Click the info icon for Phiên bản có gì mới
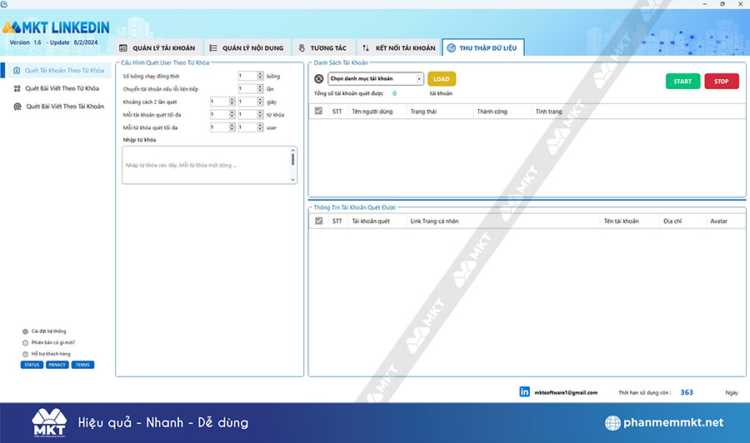The width and height of the screenshot is (750, 443). coord(25,342)
